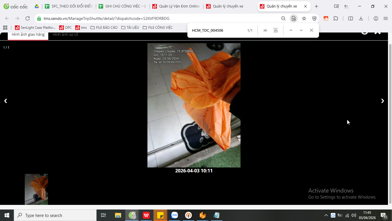Show the next delivery image arrow
Viewport: 392px width, 221px height.
tap(382, 101)
